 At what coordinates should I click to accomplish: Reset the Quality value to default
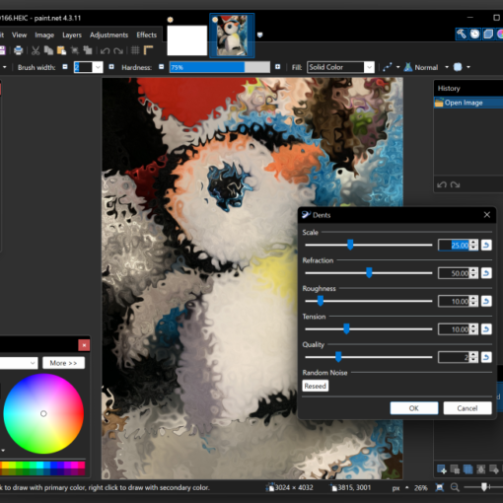pos(486,357)
